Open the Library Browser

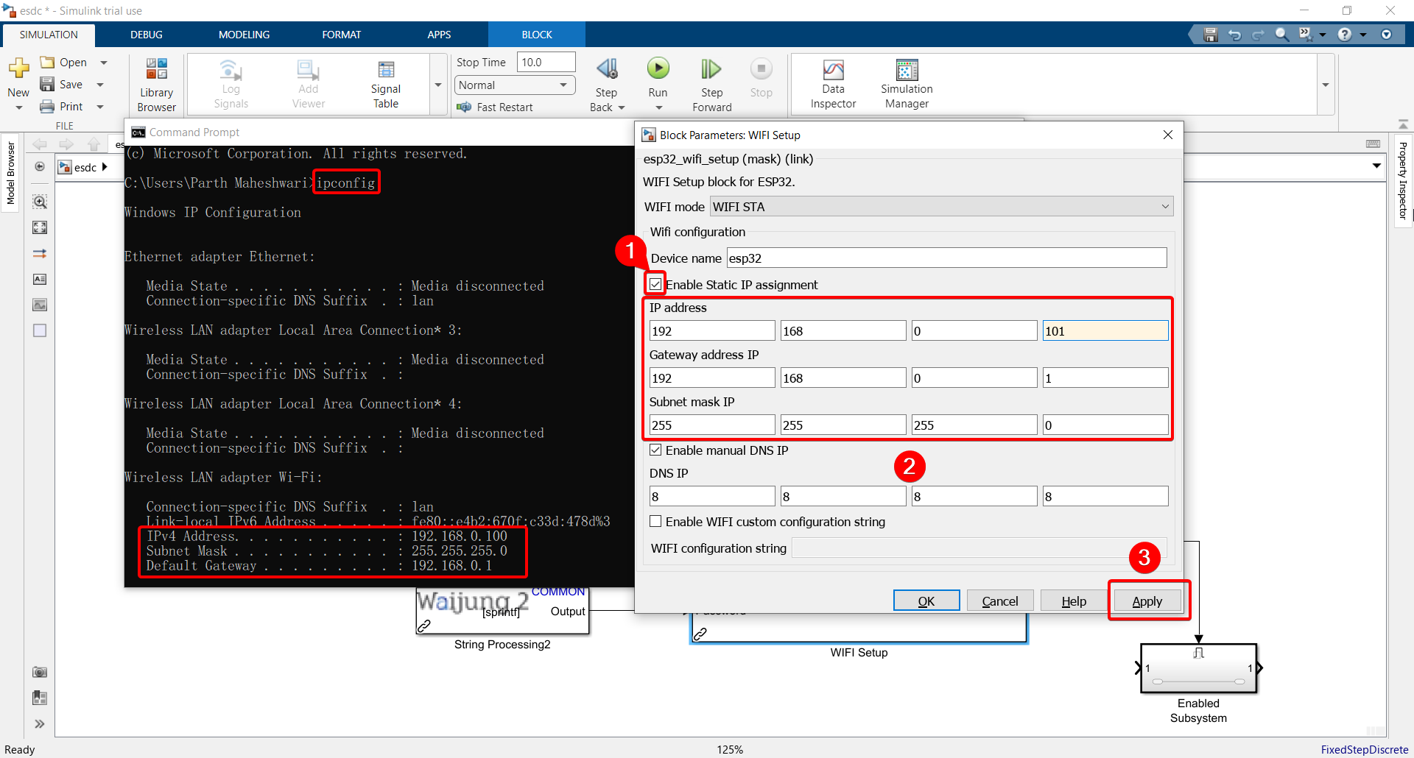[157, 85]
